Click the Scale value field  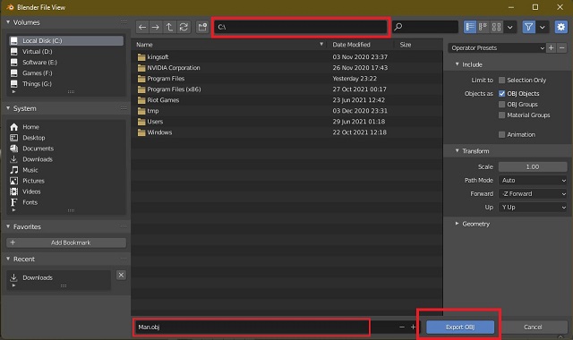(533, 166)
